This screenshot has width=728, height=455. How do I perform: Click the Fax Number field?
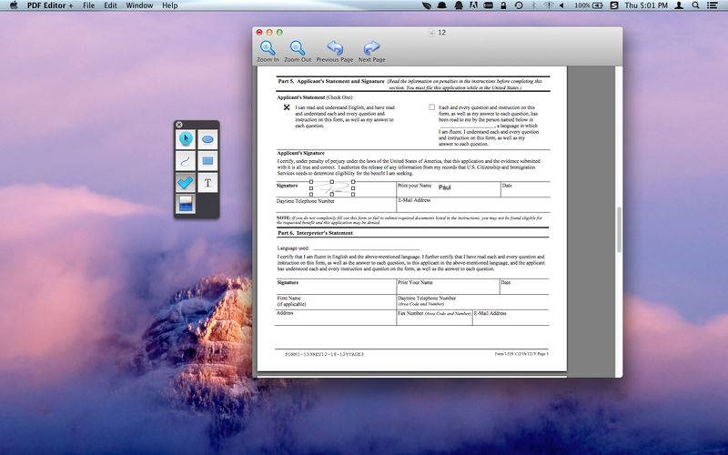tap(435, 318)
